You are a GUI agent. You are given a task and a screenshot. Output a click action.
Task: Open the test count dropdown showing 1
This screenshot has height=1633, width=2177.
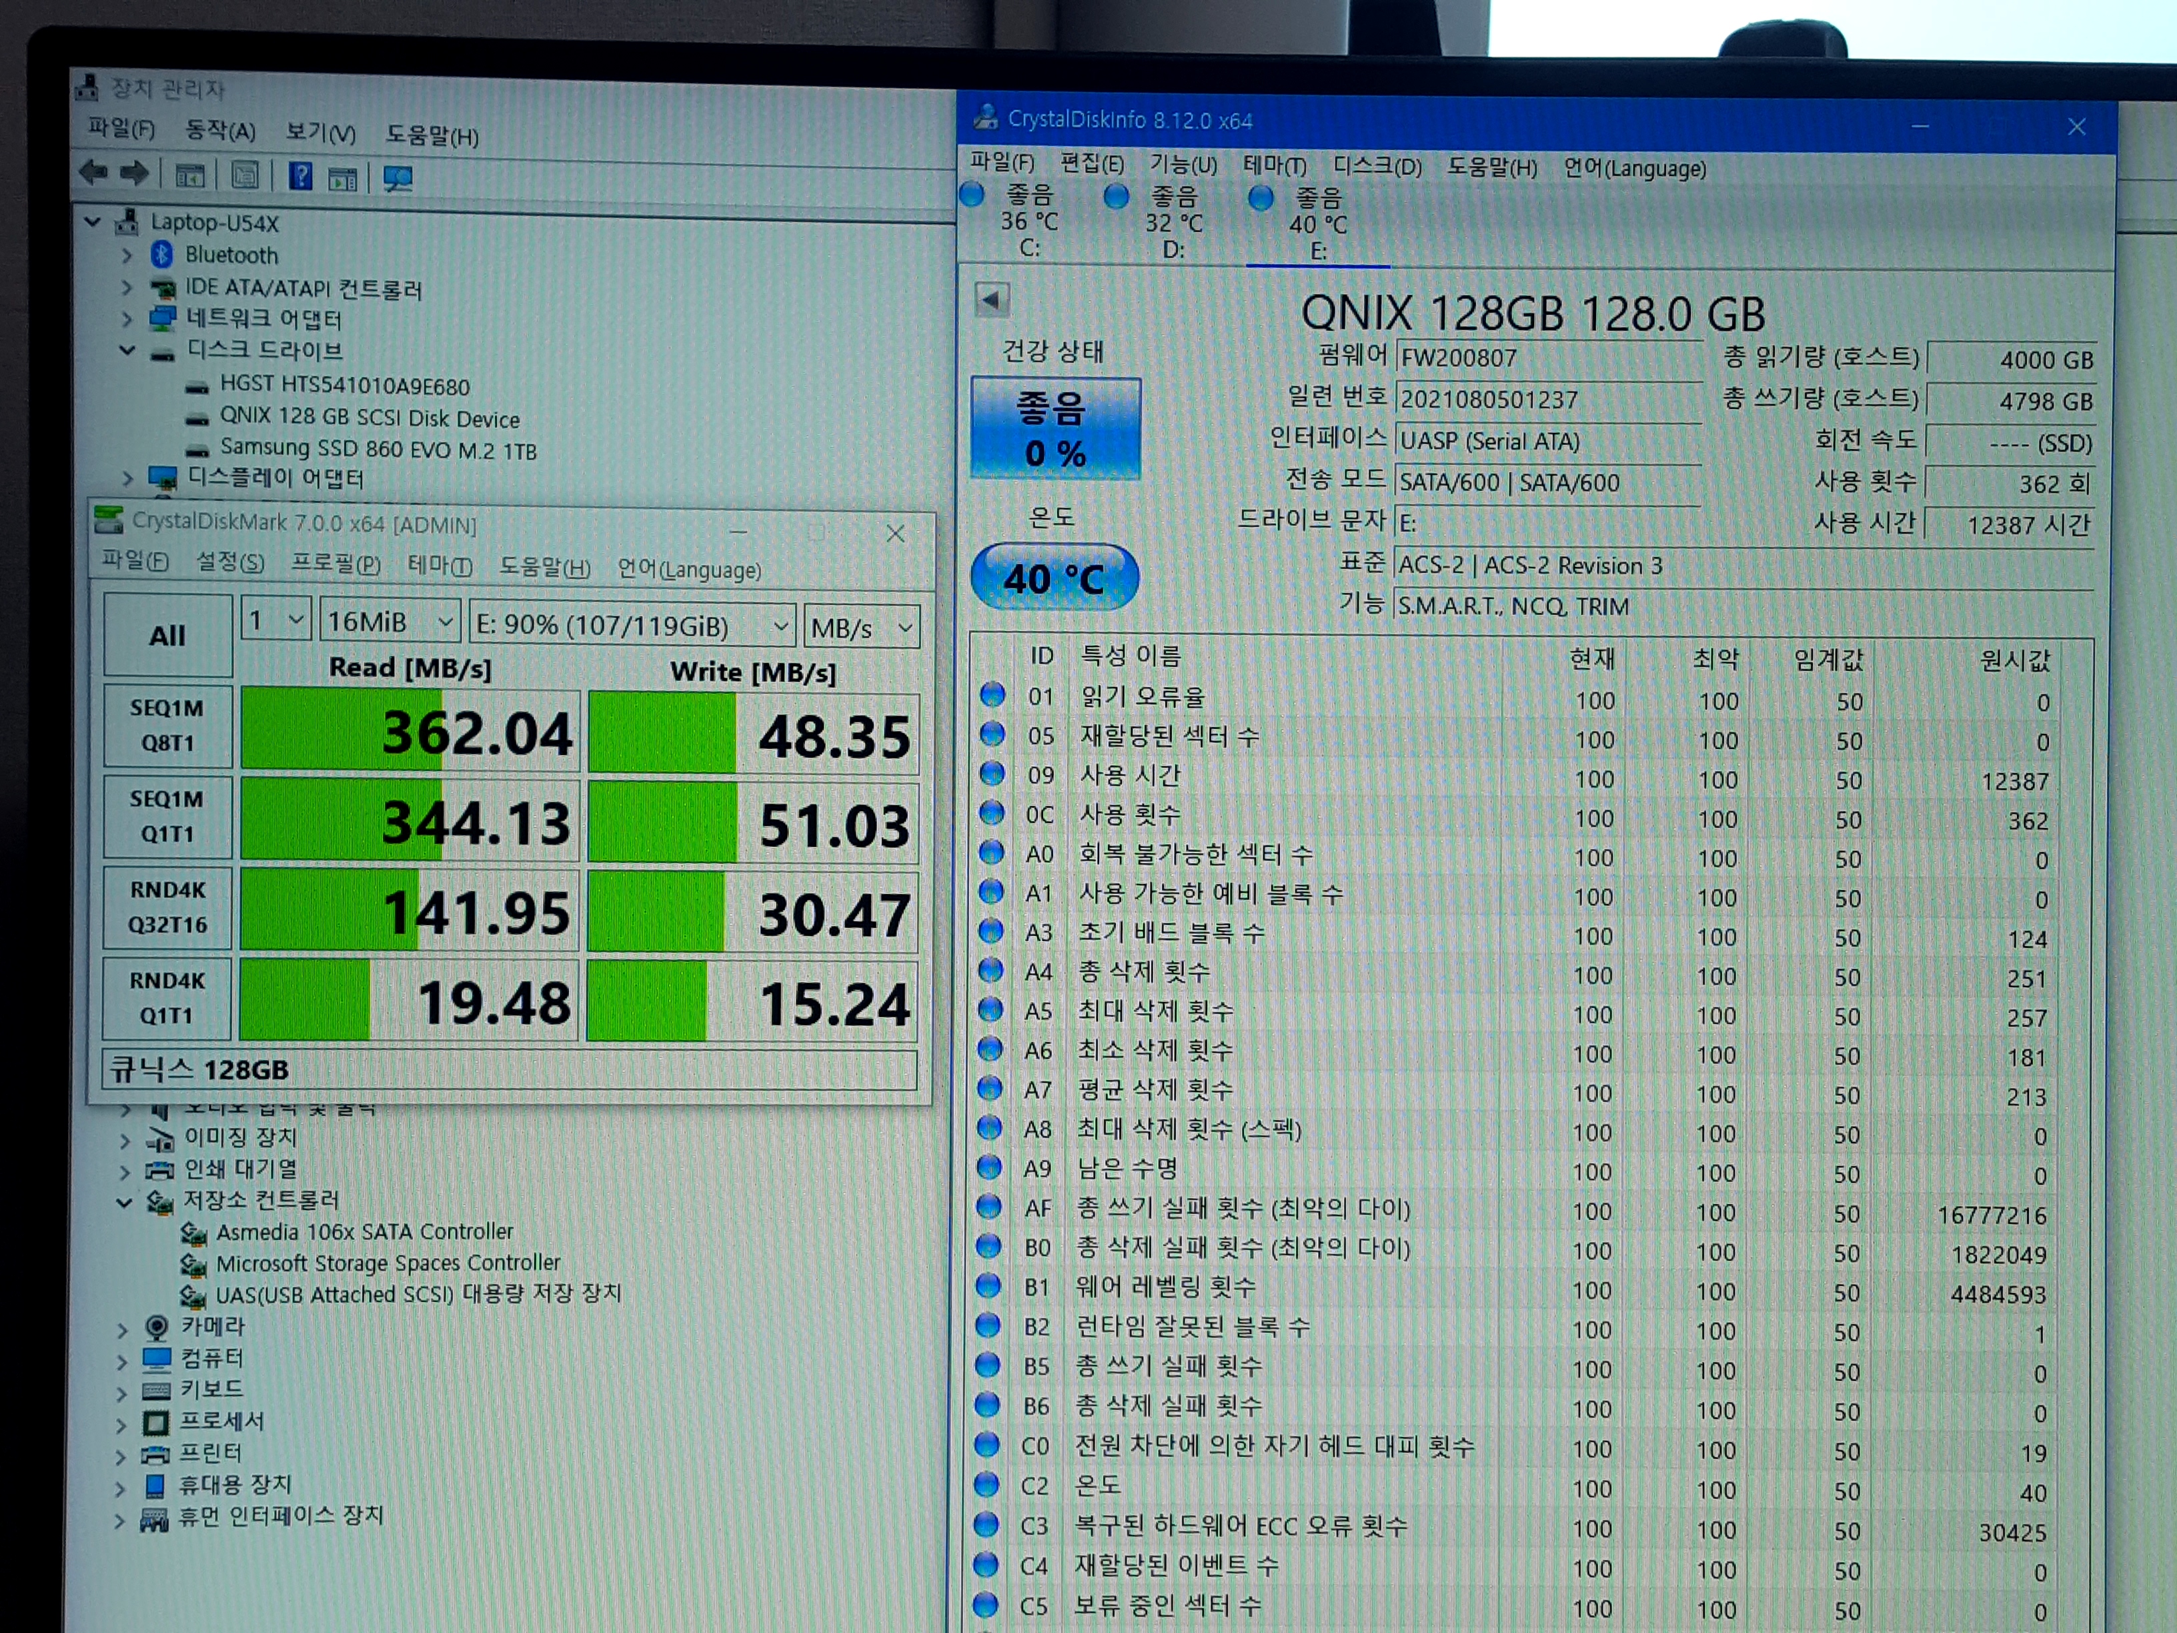pyautogui.click(x=275, y=619)
